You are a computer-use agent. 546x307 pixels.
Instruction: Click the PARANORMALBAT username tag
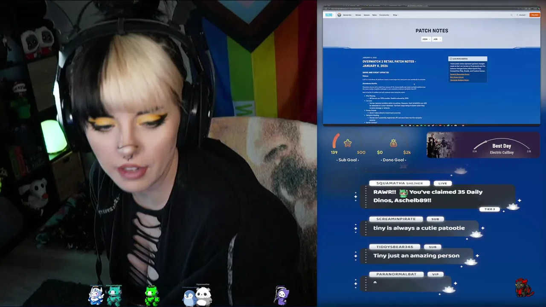(396, 274)
